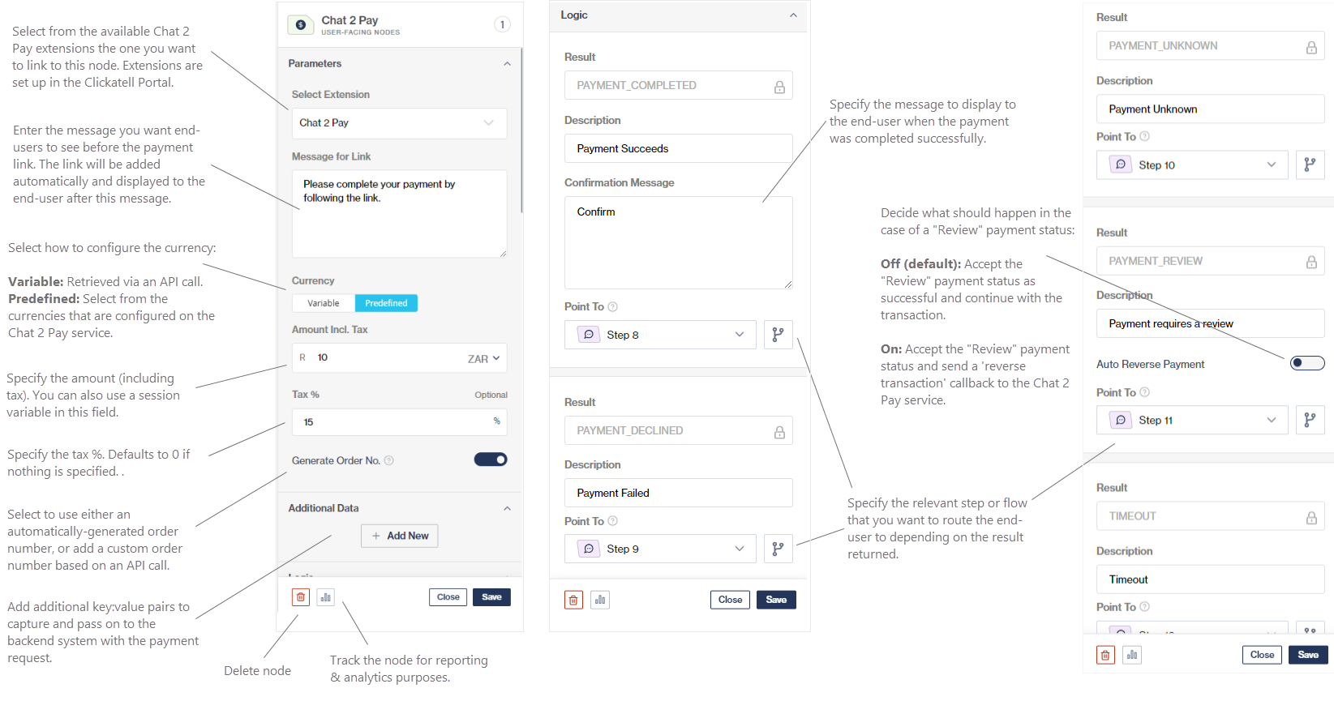
Task: Collapse the Parameters section
Action: [x=508, y=62]
